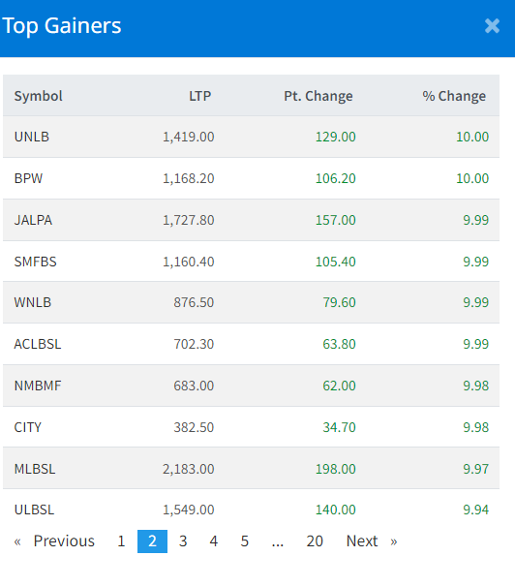Select page 3 in pagination
This screenshot has width=515, height=587.
[x=183, y=541]
